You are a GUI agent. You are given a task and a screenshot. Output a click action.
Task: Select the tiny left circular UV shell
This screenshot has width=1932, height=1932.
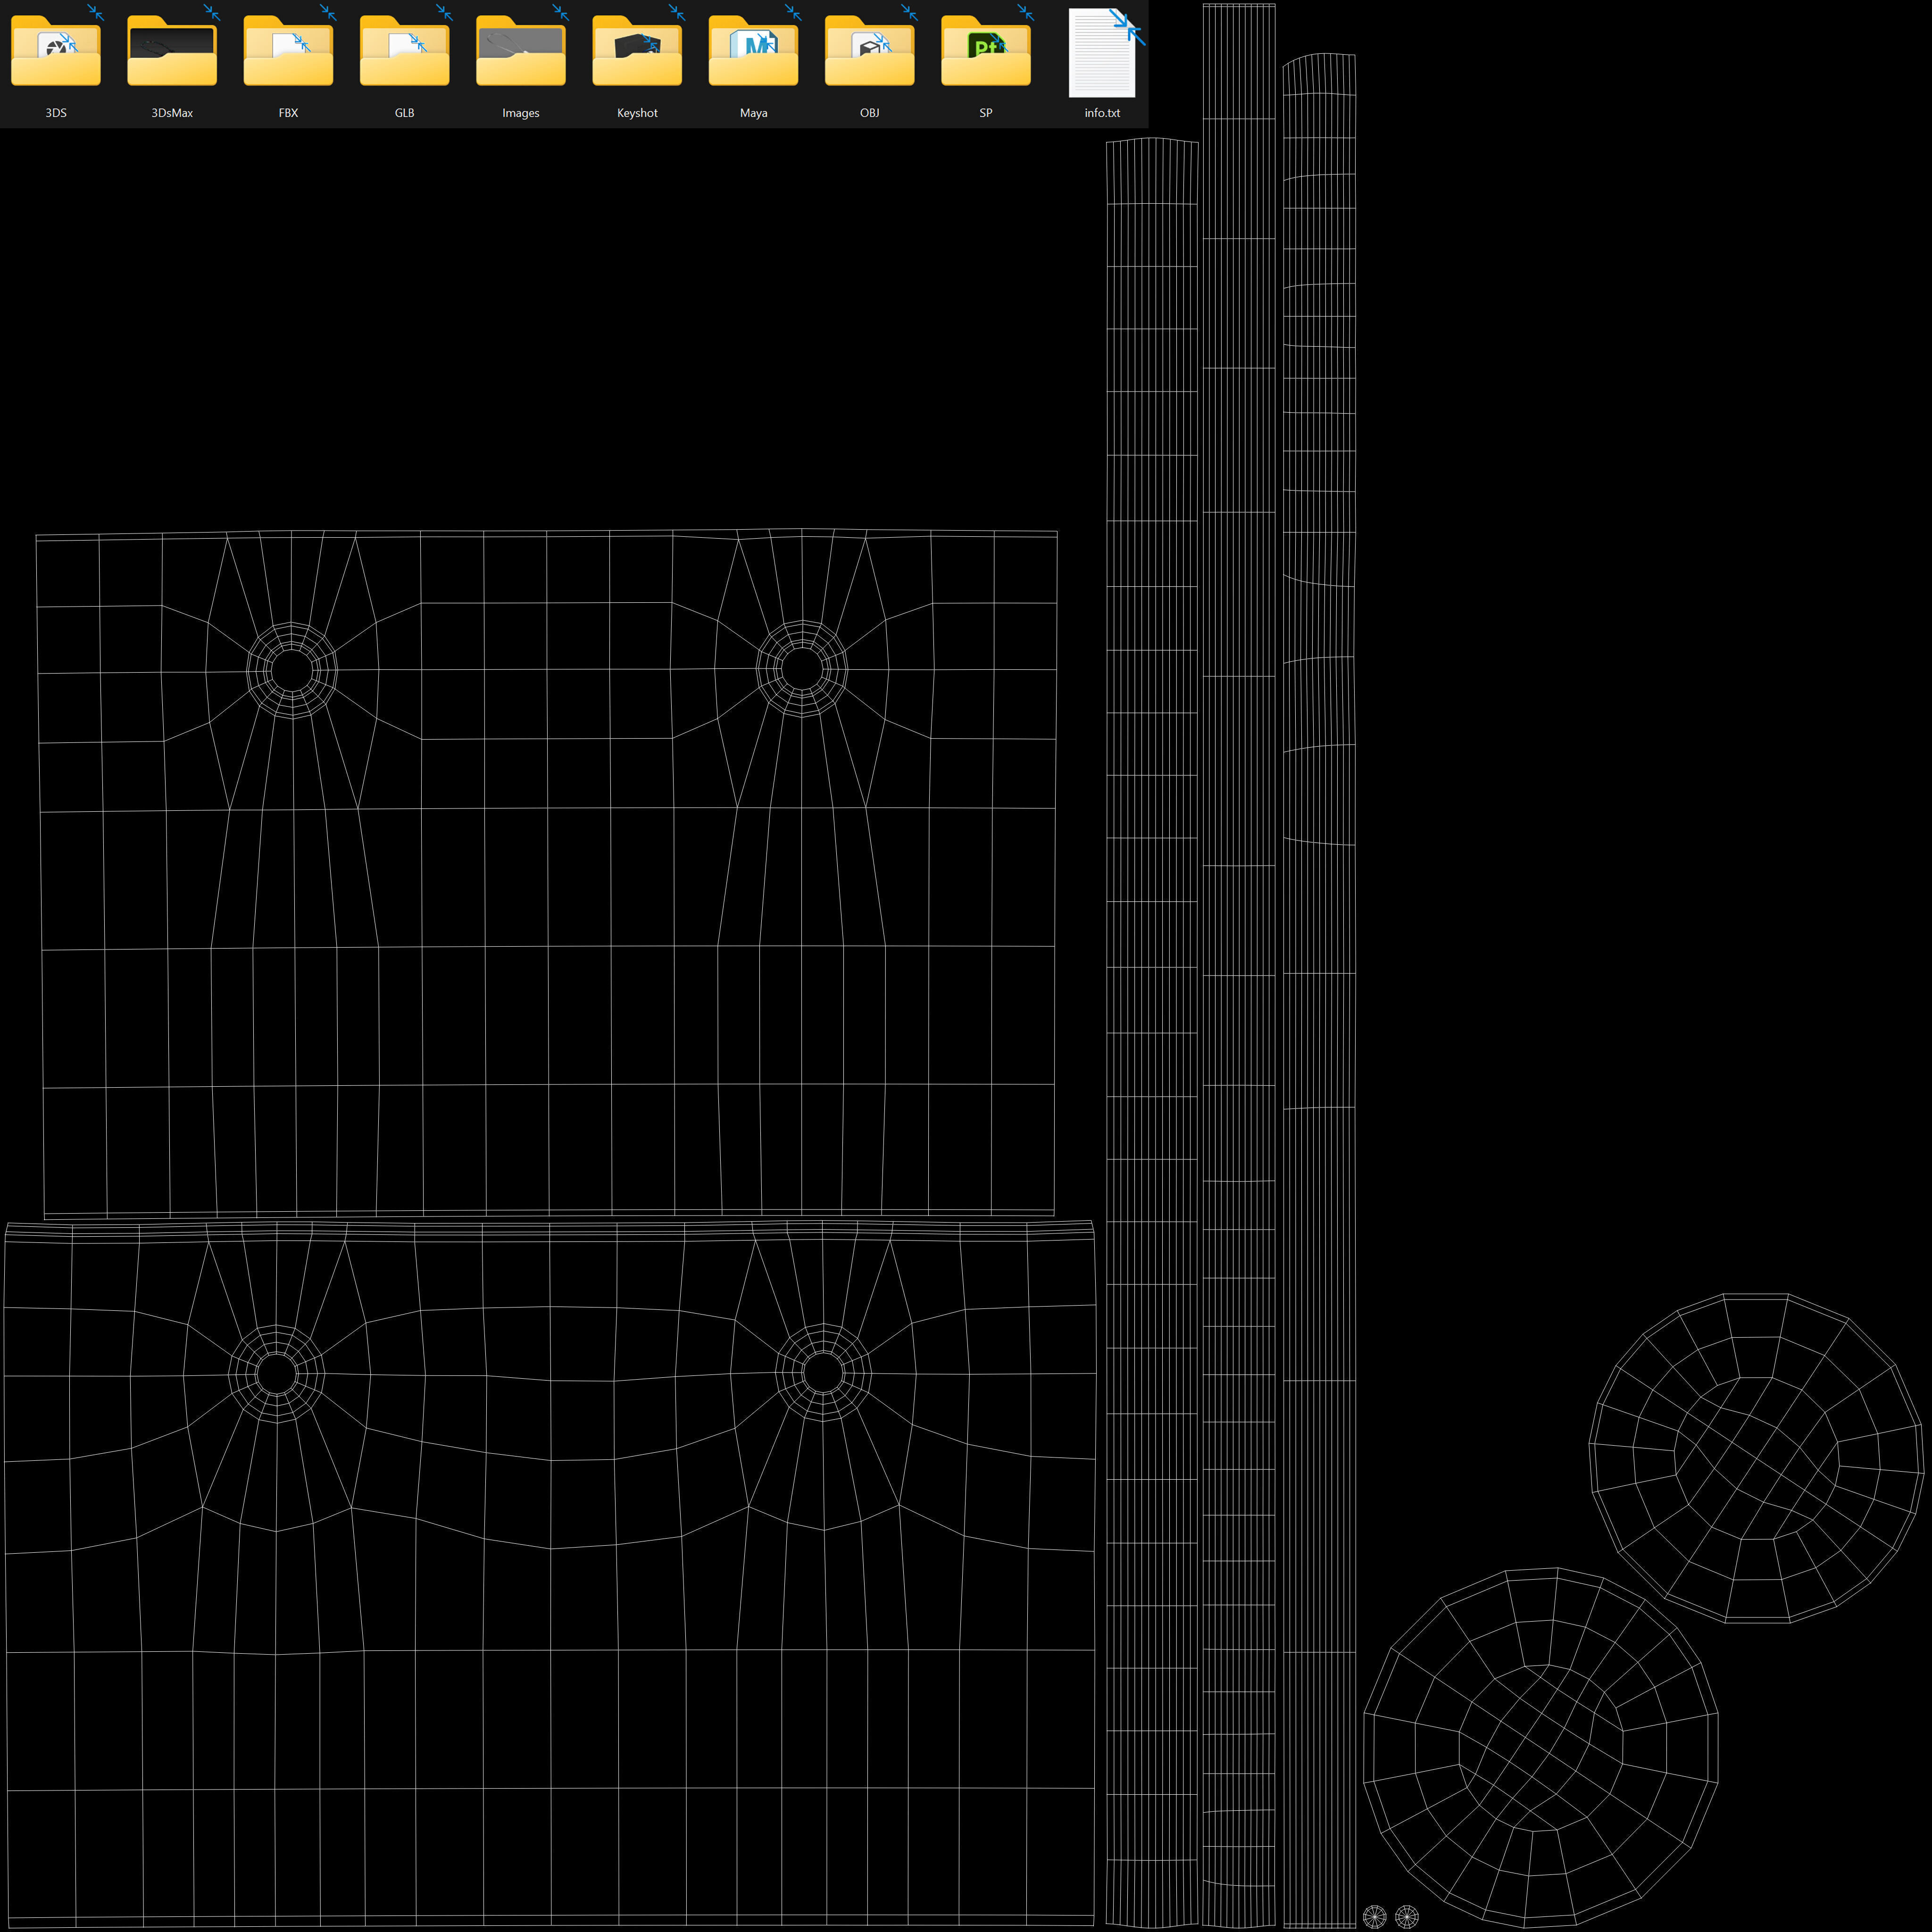[x=1375, y=1916]
